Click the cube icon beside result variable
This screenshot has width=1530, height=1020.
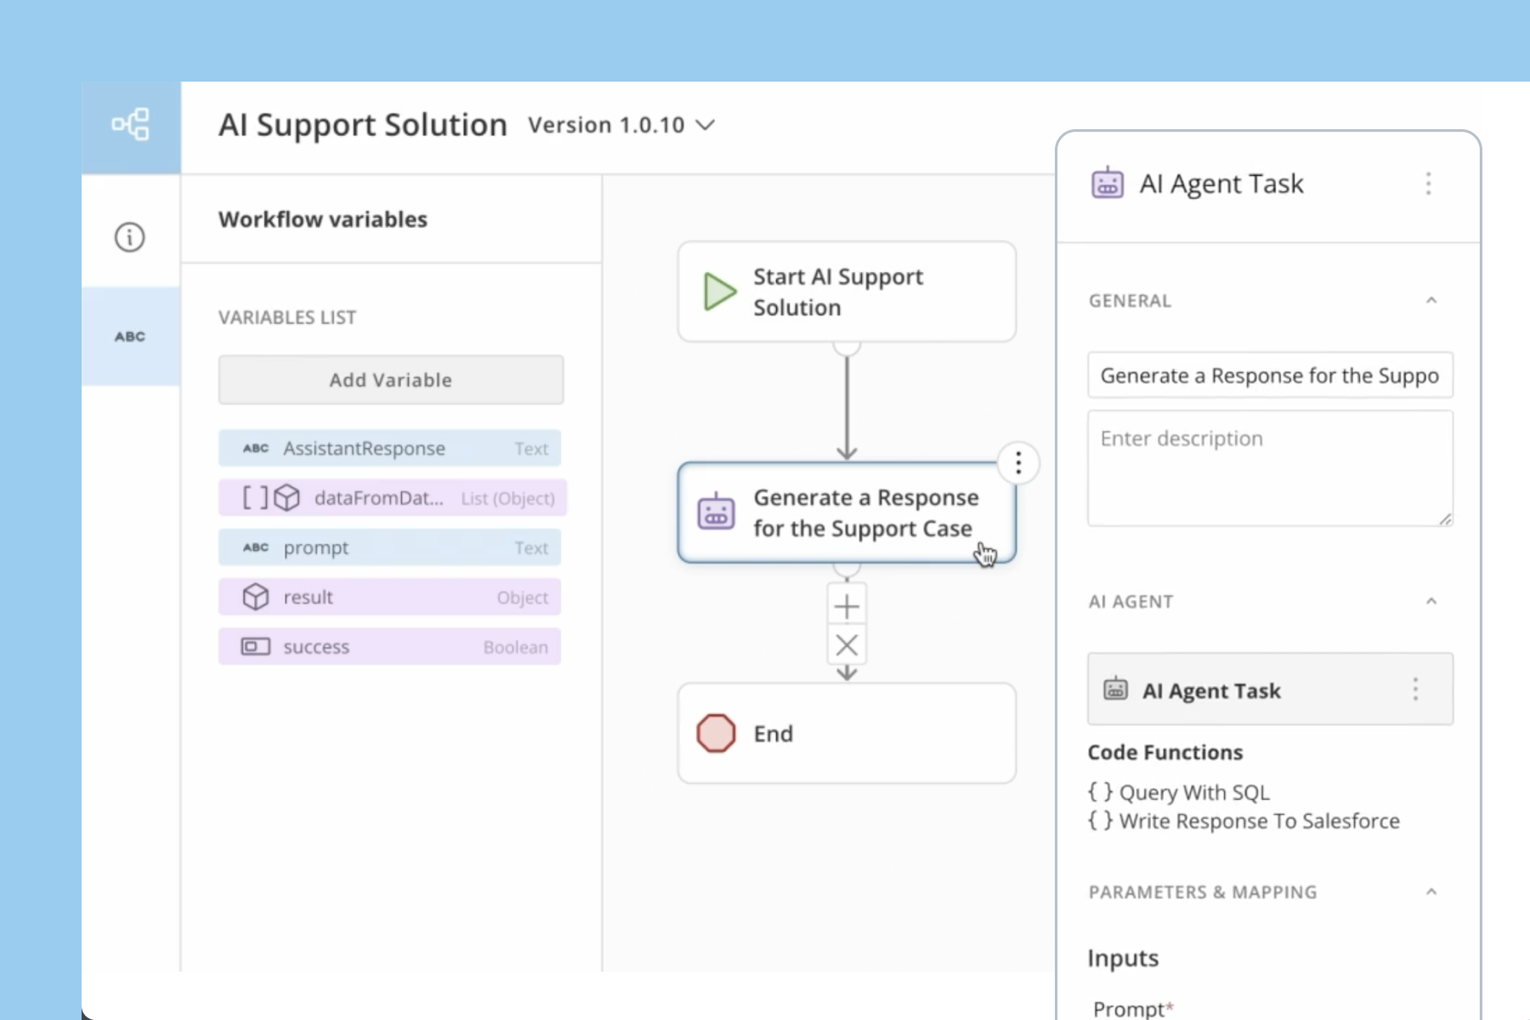pos(256,597)
